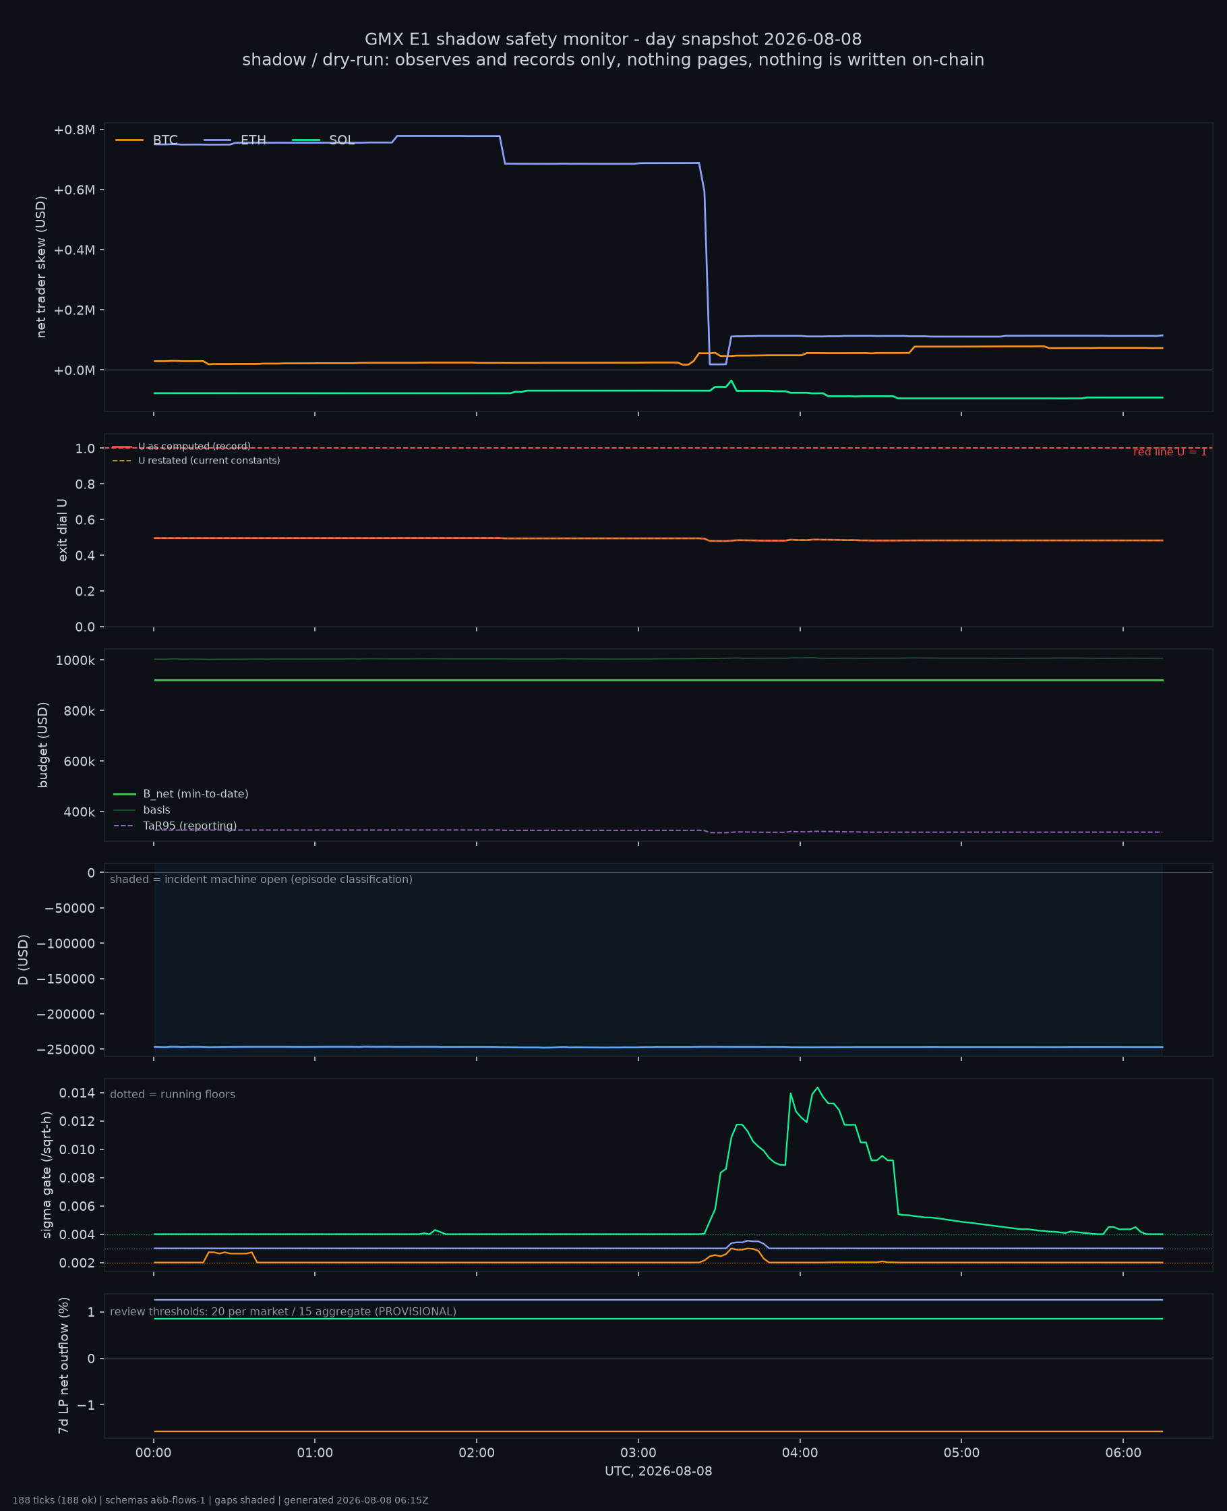Click the '03:00' time tick label
The image size is (1227, 1511).
(638, 1453)
